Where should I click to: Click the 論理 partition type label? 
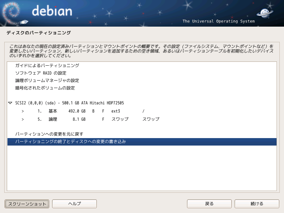click(53, 119)
